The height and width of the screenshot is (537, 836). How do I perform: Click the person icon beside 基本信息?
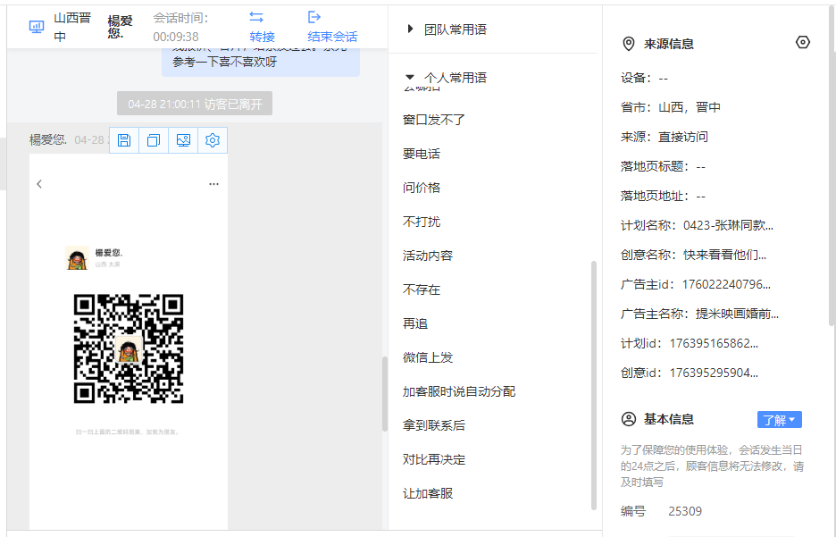tap(629, 419)
